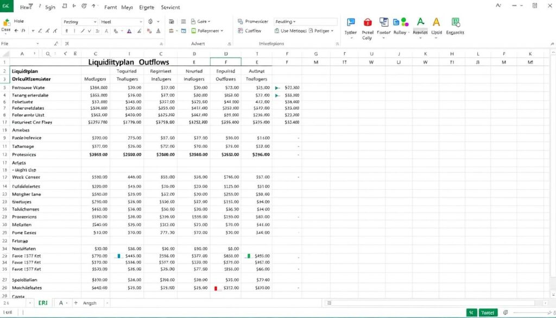The height and width of the screenshot is (318, 556).
Task: Click the red icon left of underlined A
Action: pyautogui.click(x=149, y=31)
